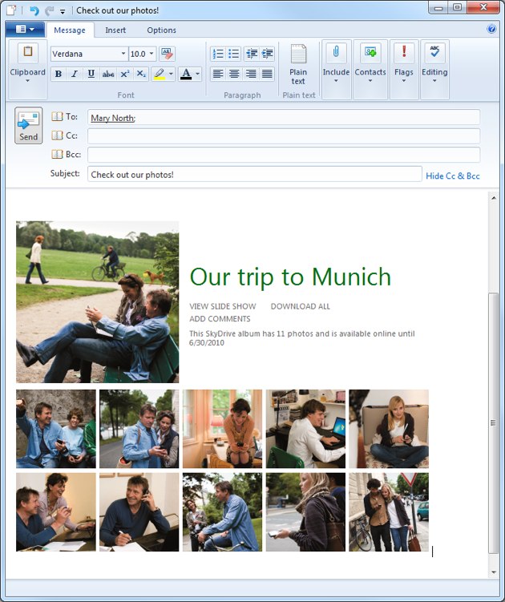
Task: Click the superscript icon
Action: (x=125, y=74)
